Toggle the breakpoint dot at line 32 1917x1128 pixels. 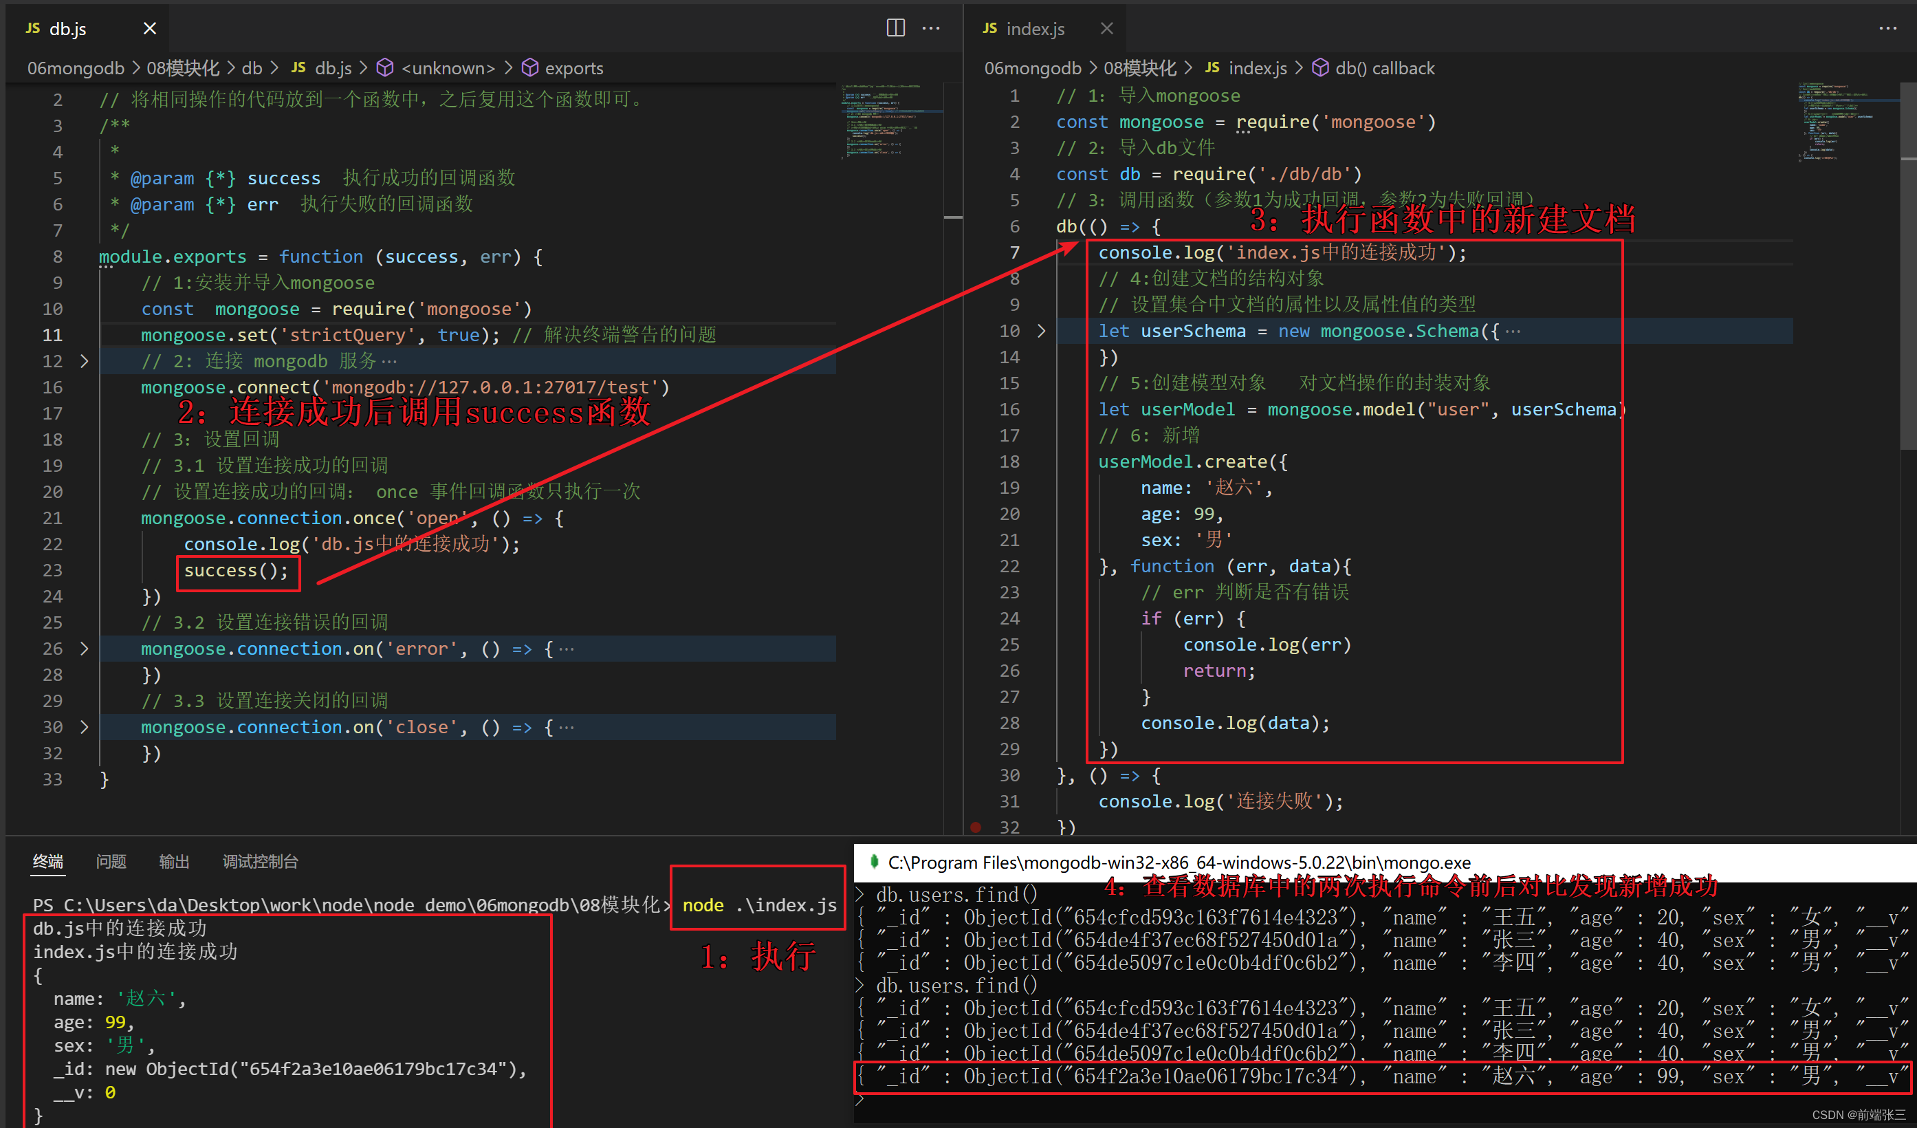(x=976, y=827)
